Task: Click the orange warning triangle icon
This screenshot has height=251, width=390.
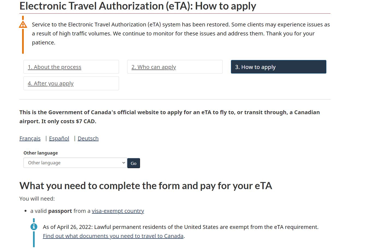Action: (23, 25)
